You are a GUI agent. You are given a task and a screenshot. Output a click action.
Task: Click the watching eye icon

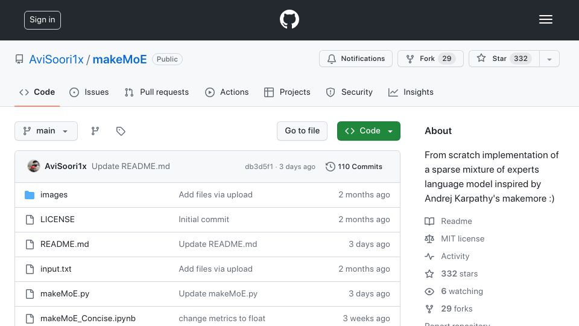coord(429,292)
